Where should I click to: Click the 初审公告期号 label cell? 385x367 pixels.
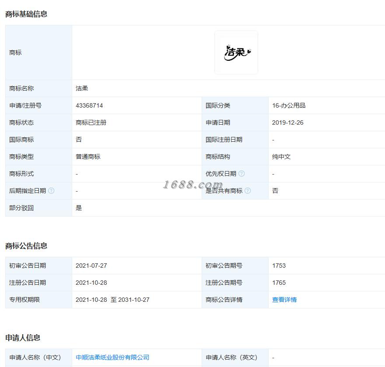click(x=235, y=266)
